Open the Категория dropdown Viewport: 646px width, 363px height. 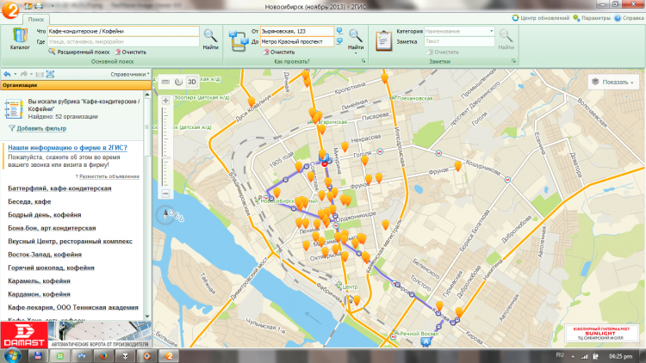tap(491, 31)
